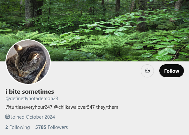
Task: Click the follower count number 5785
Action: click(x=41, y=127)
